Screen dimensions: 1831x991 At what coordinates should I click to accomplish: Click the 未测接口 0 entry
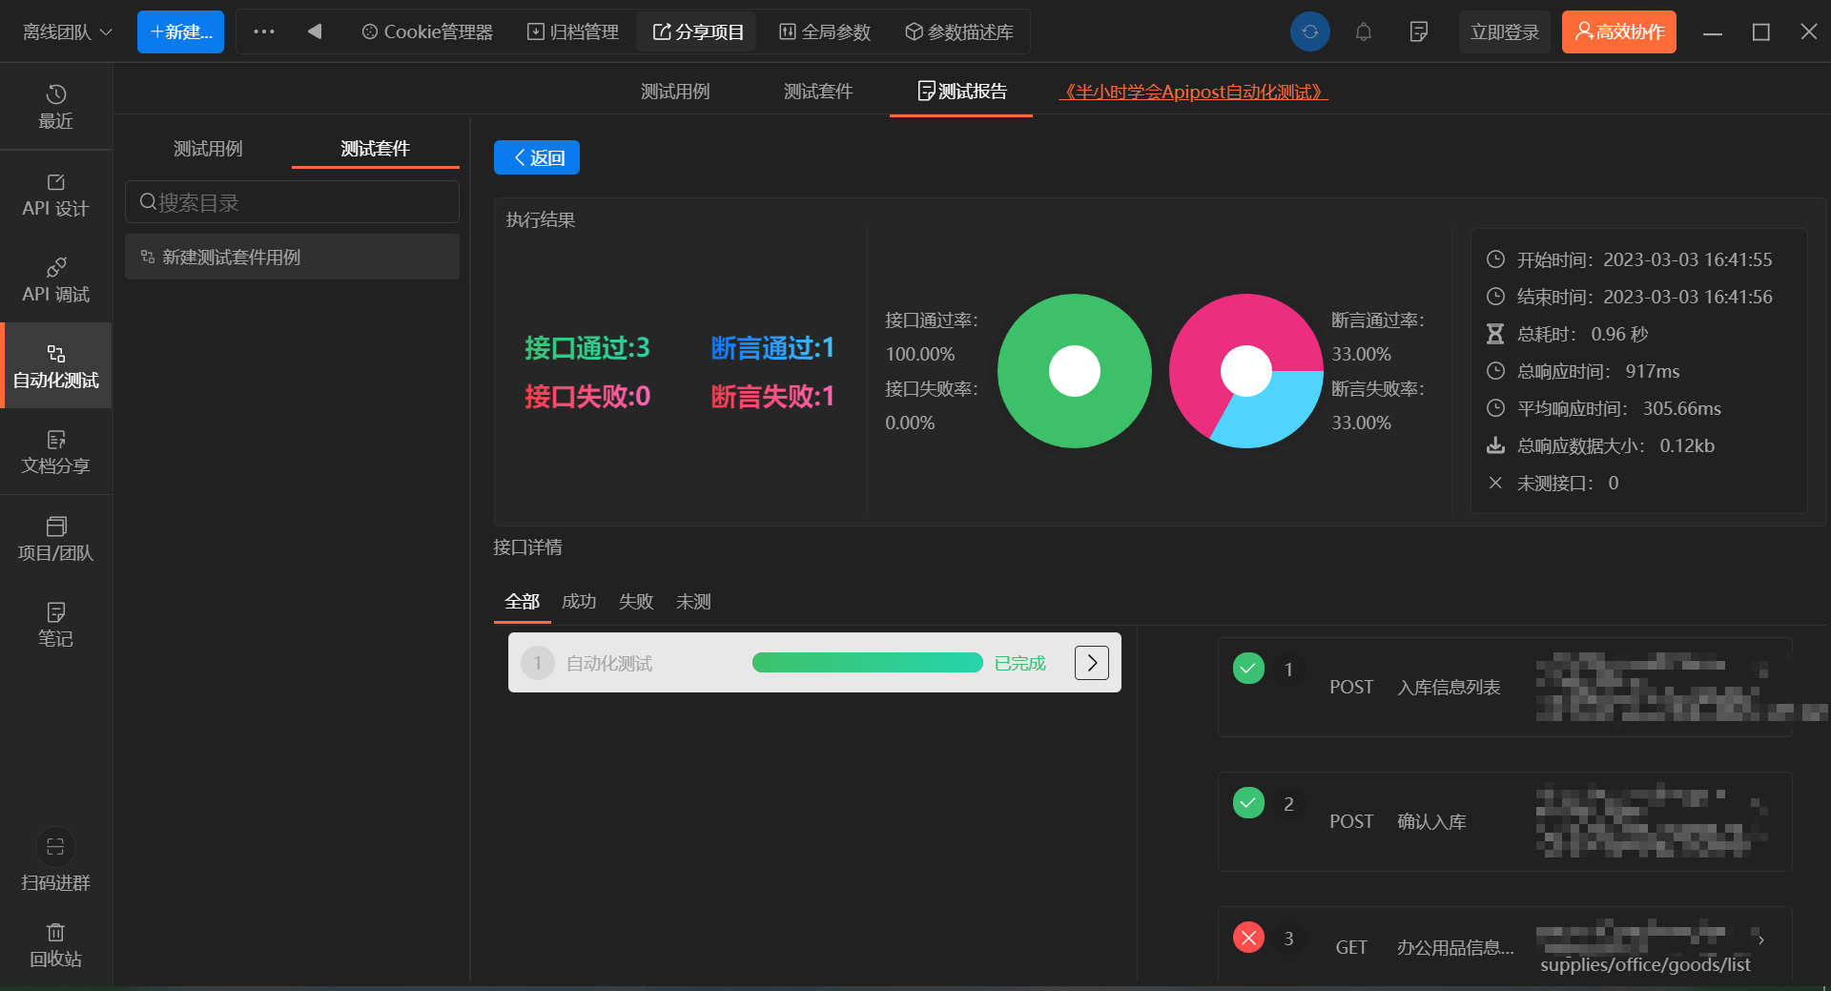pos(1553,483)
